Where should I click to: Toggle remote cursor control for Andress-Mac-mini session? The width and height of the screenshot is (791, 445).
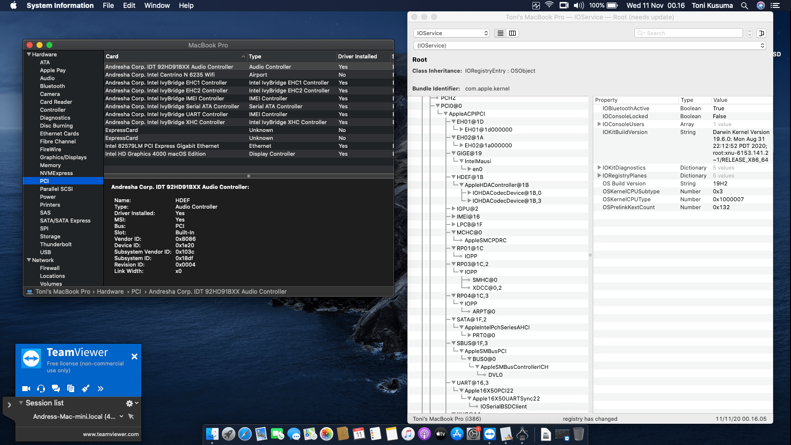point(131,416)
